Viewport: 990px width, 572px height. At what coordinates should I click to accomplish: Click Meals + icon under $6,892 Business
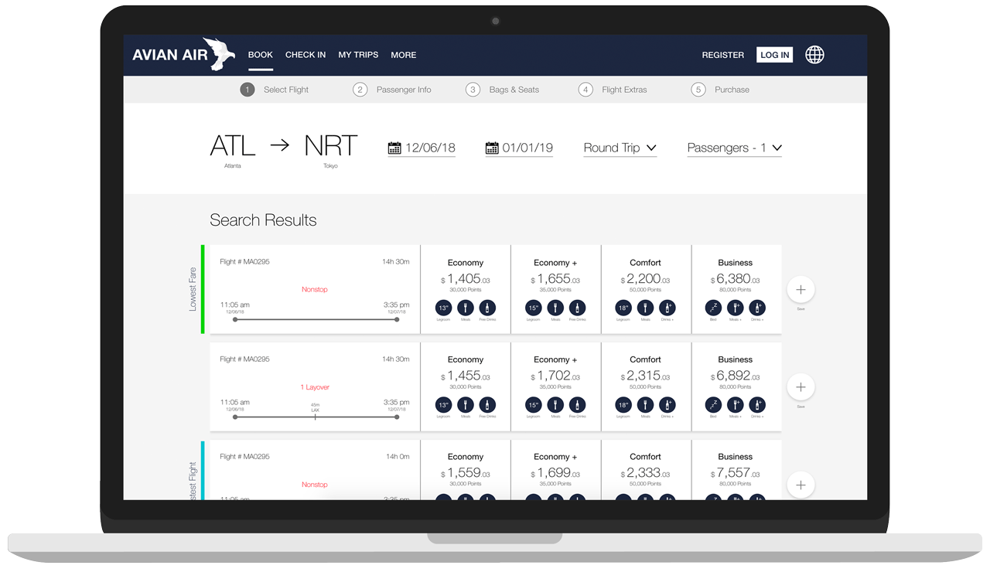[735, 405]
